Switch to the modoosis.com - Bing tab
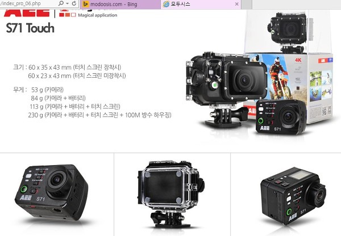 point(120,5)
